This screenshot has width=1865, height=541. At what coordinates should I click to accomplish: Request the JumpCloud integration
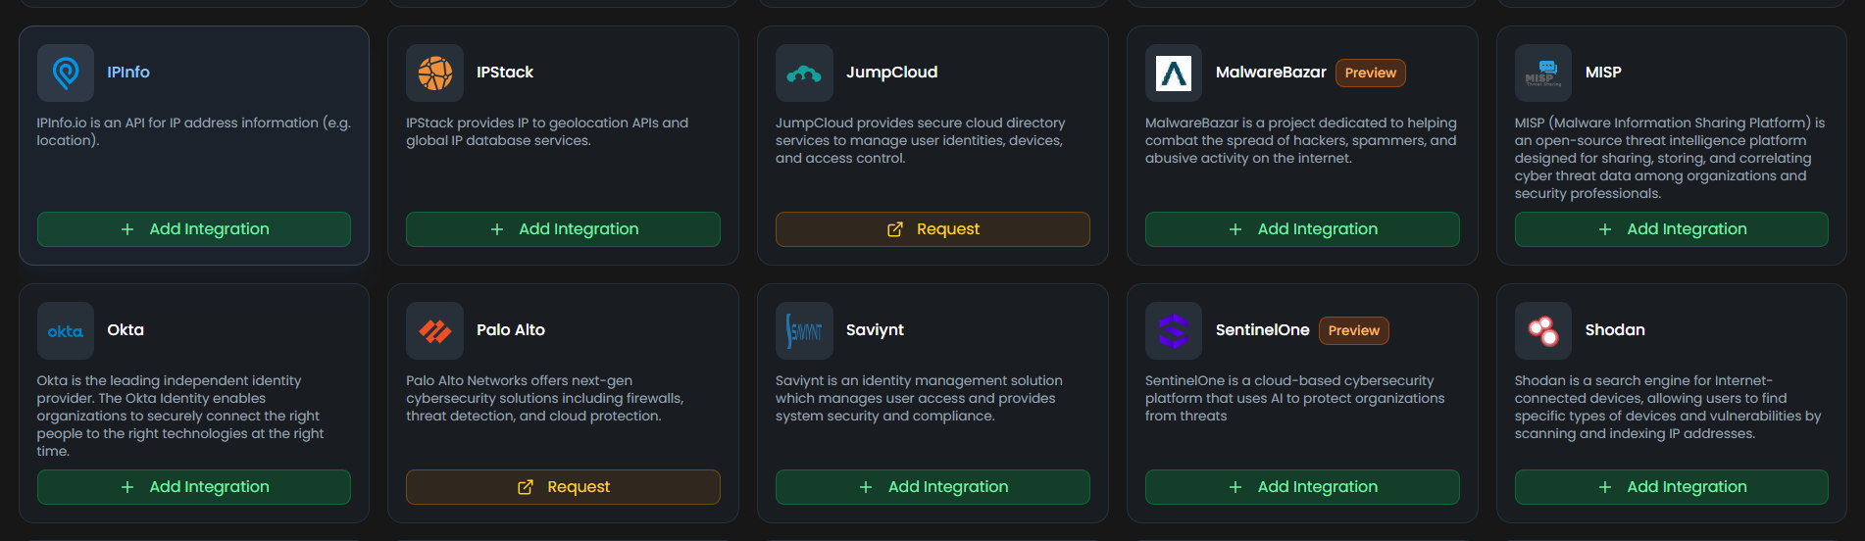[932, 229]
